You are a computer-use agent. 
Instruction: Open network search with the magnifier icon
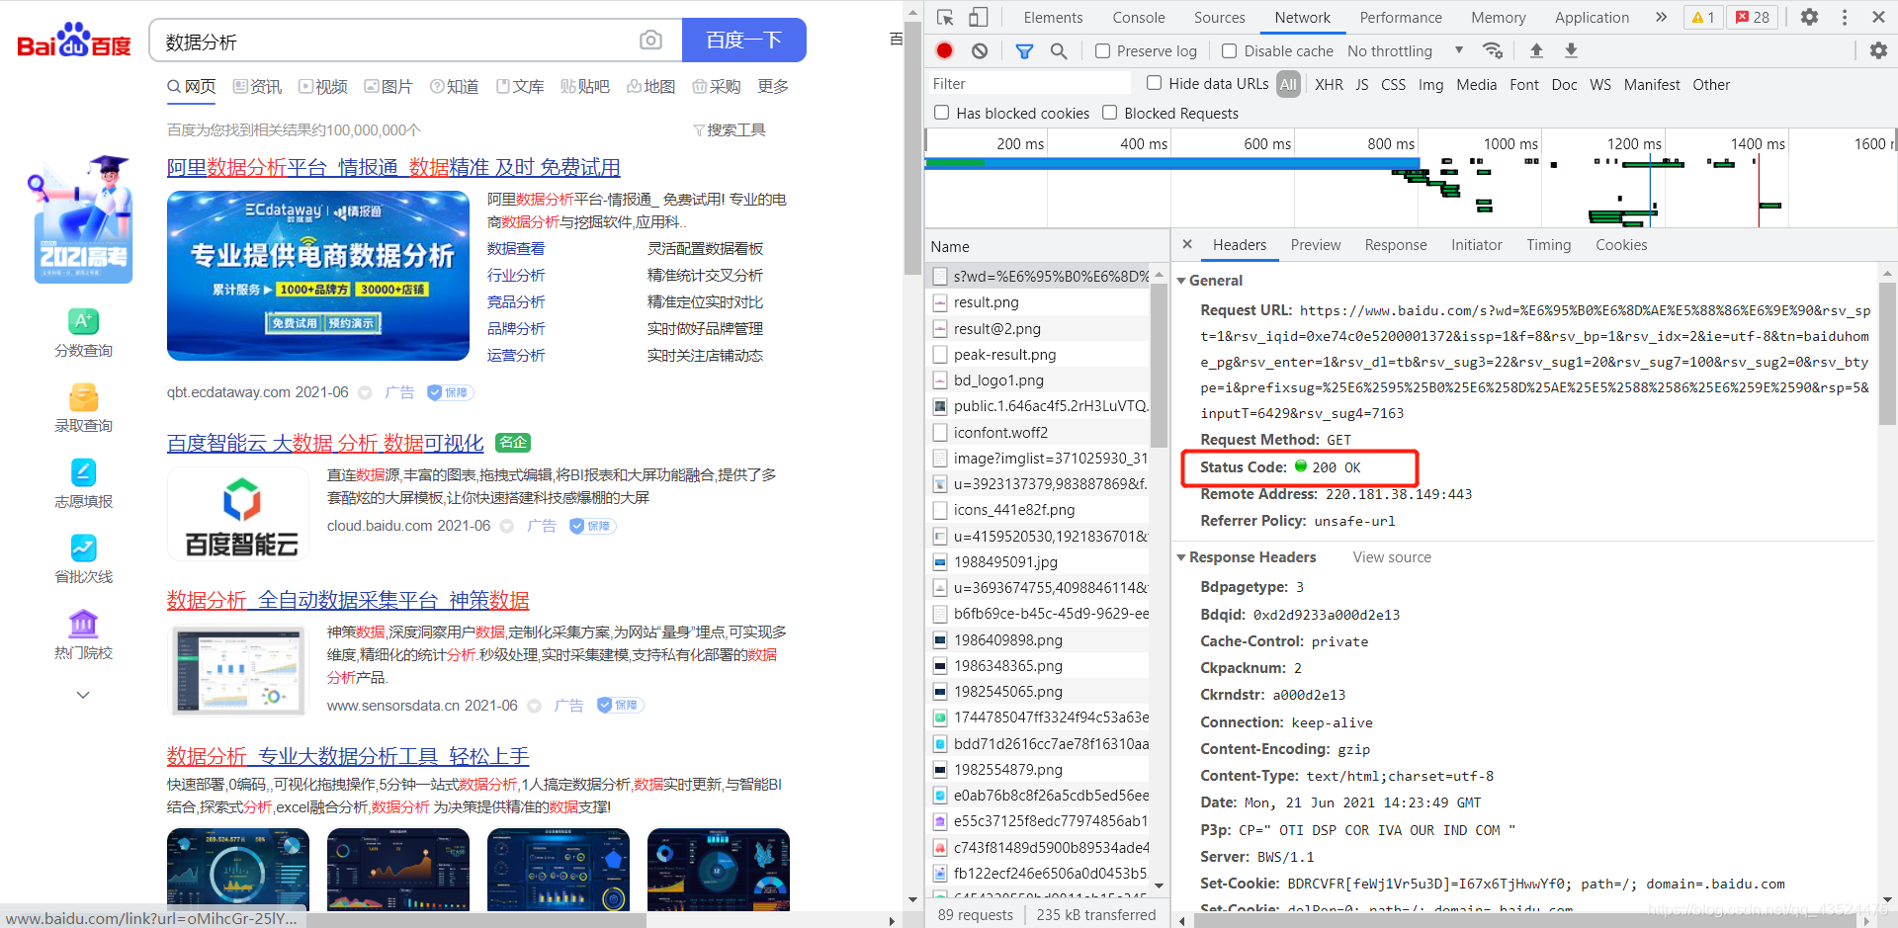1059,50
